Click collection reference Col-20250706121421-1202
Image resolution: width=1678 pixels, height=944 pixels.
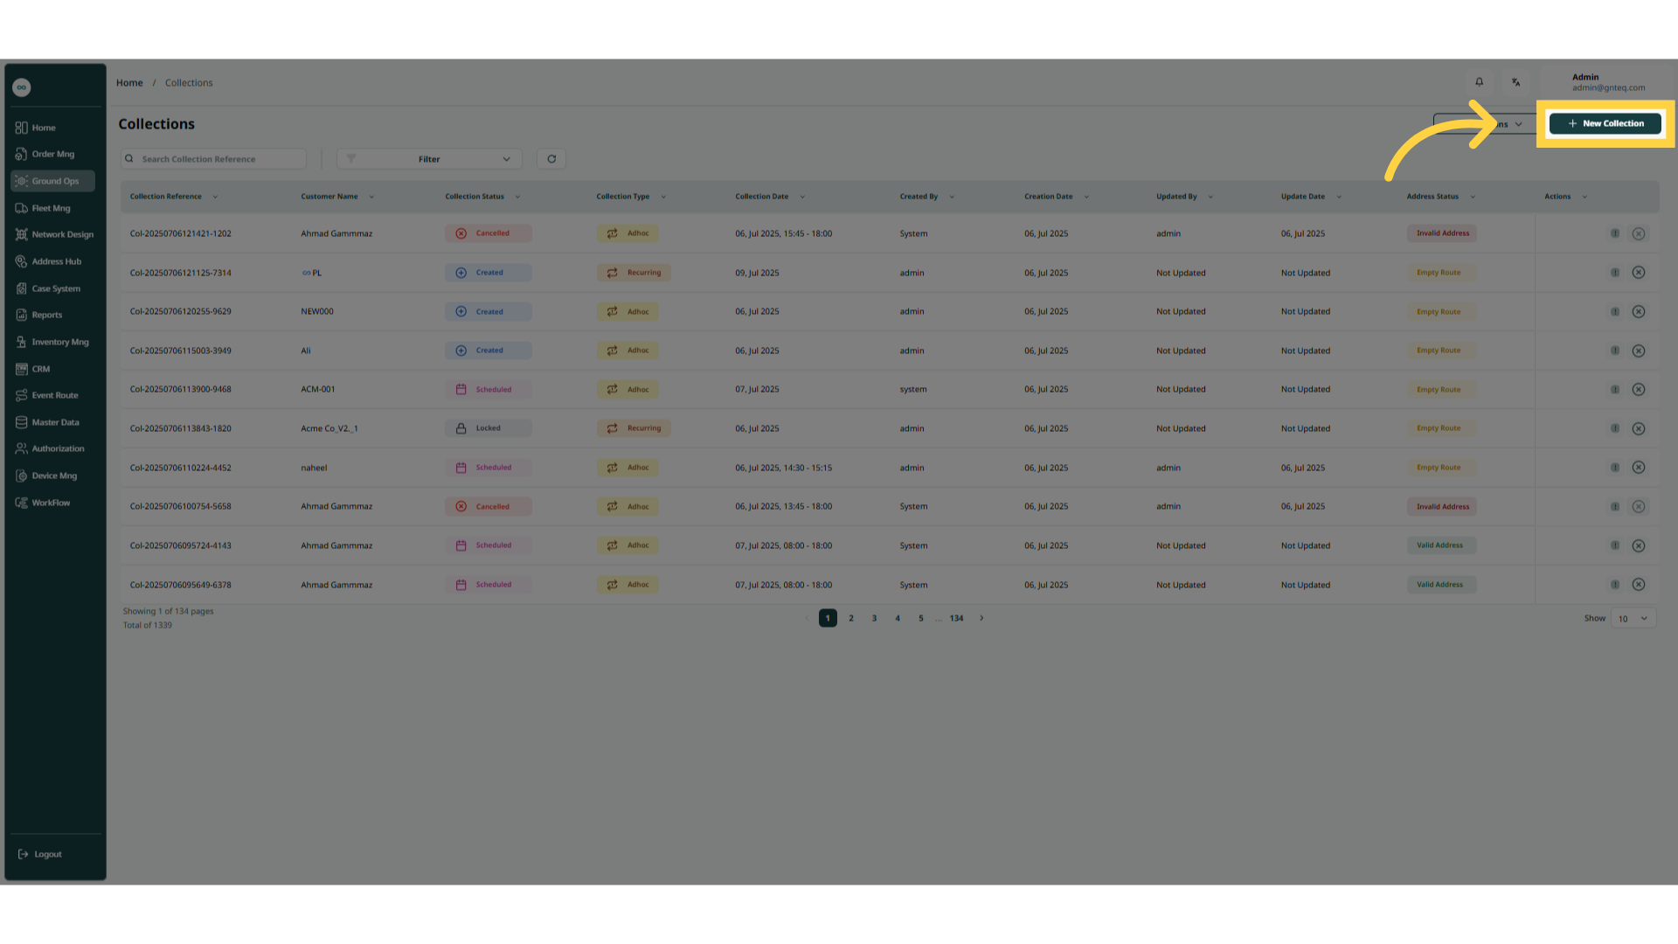(181, 233)
